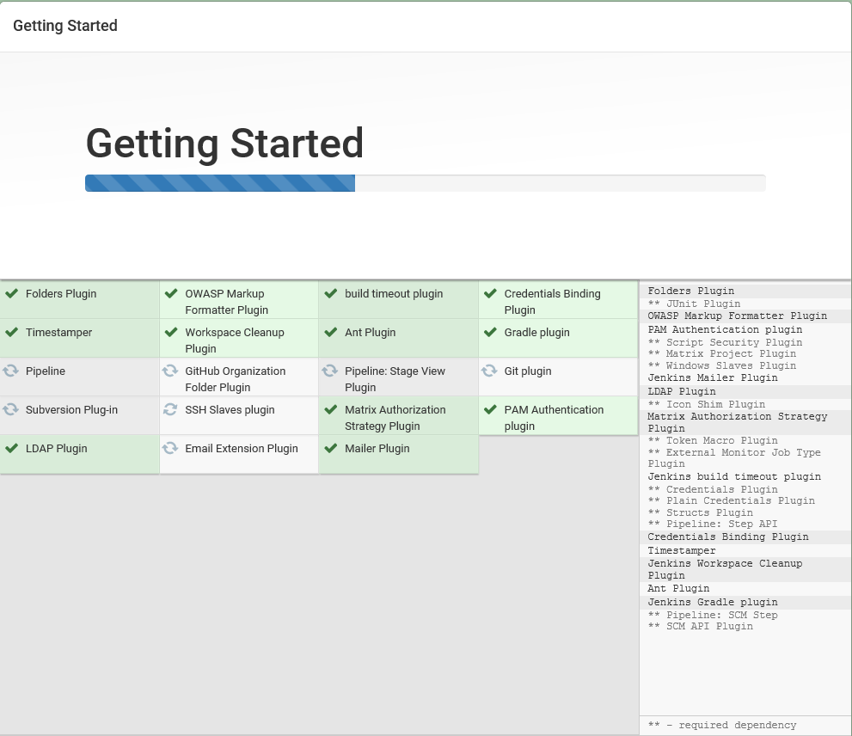Click the sync icon next to Pipeline: Stage View Plugin

coord(330,371)
